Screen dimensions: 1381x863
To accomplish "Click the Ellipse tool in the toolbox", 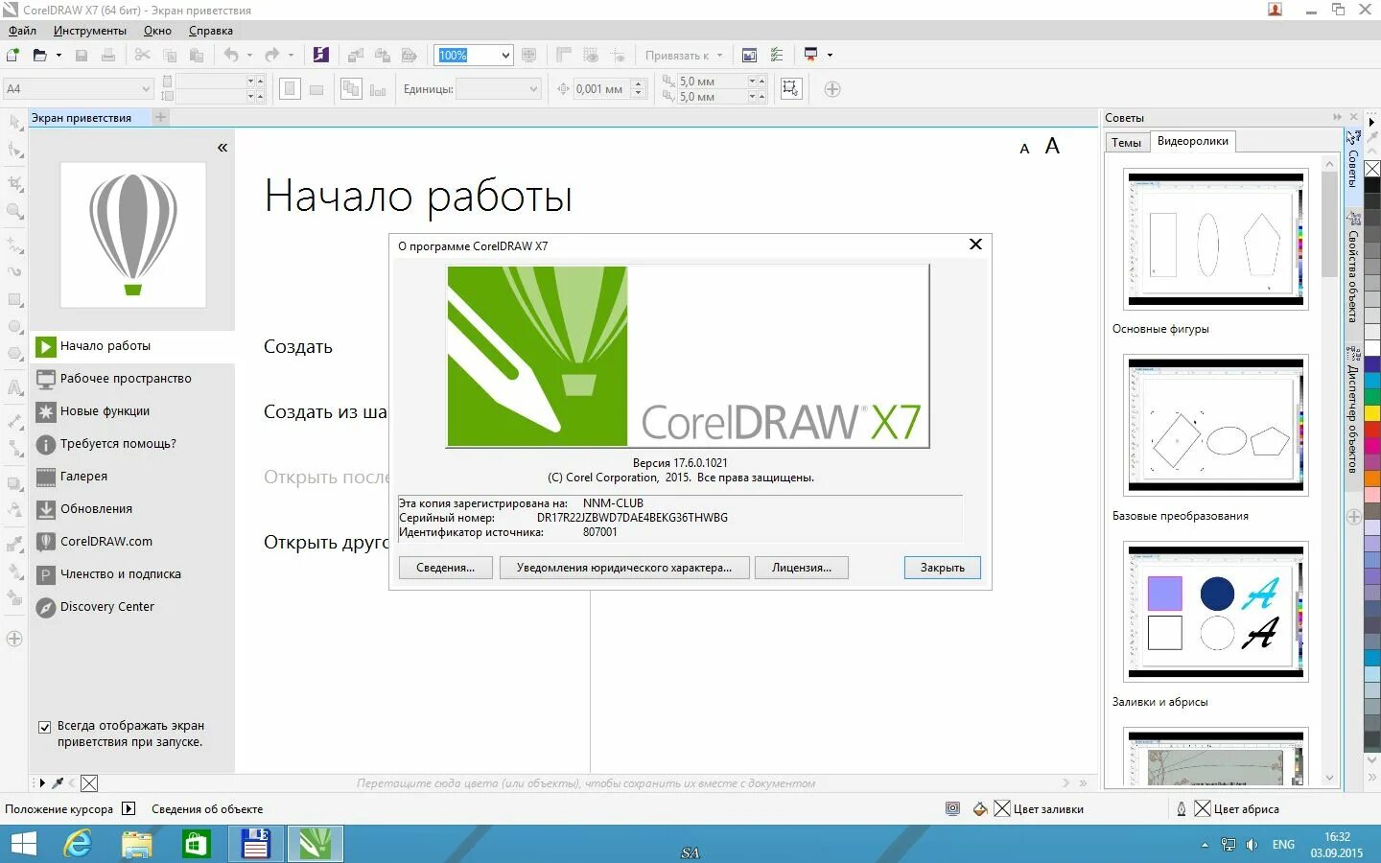I will pyautogui.click(x=14, y=328).
